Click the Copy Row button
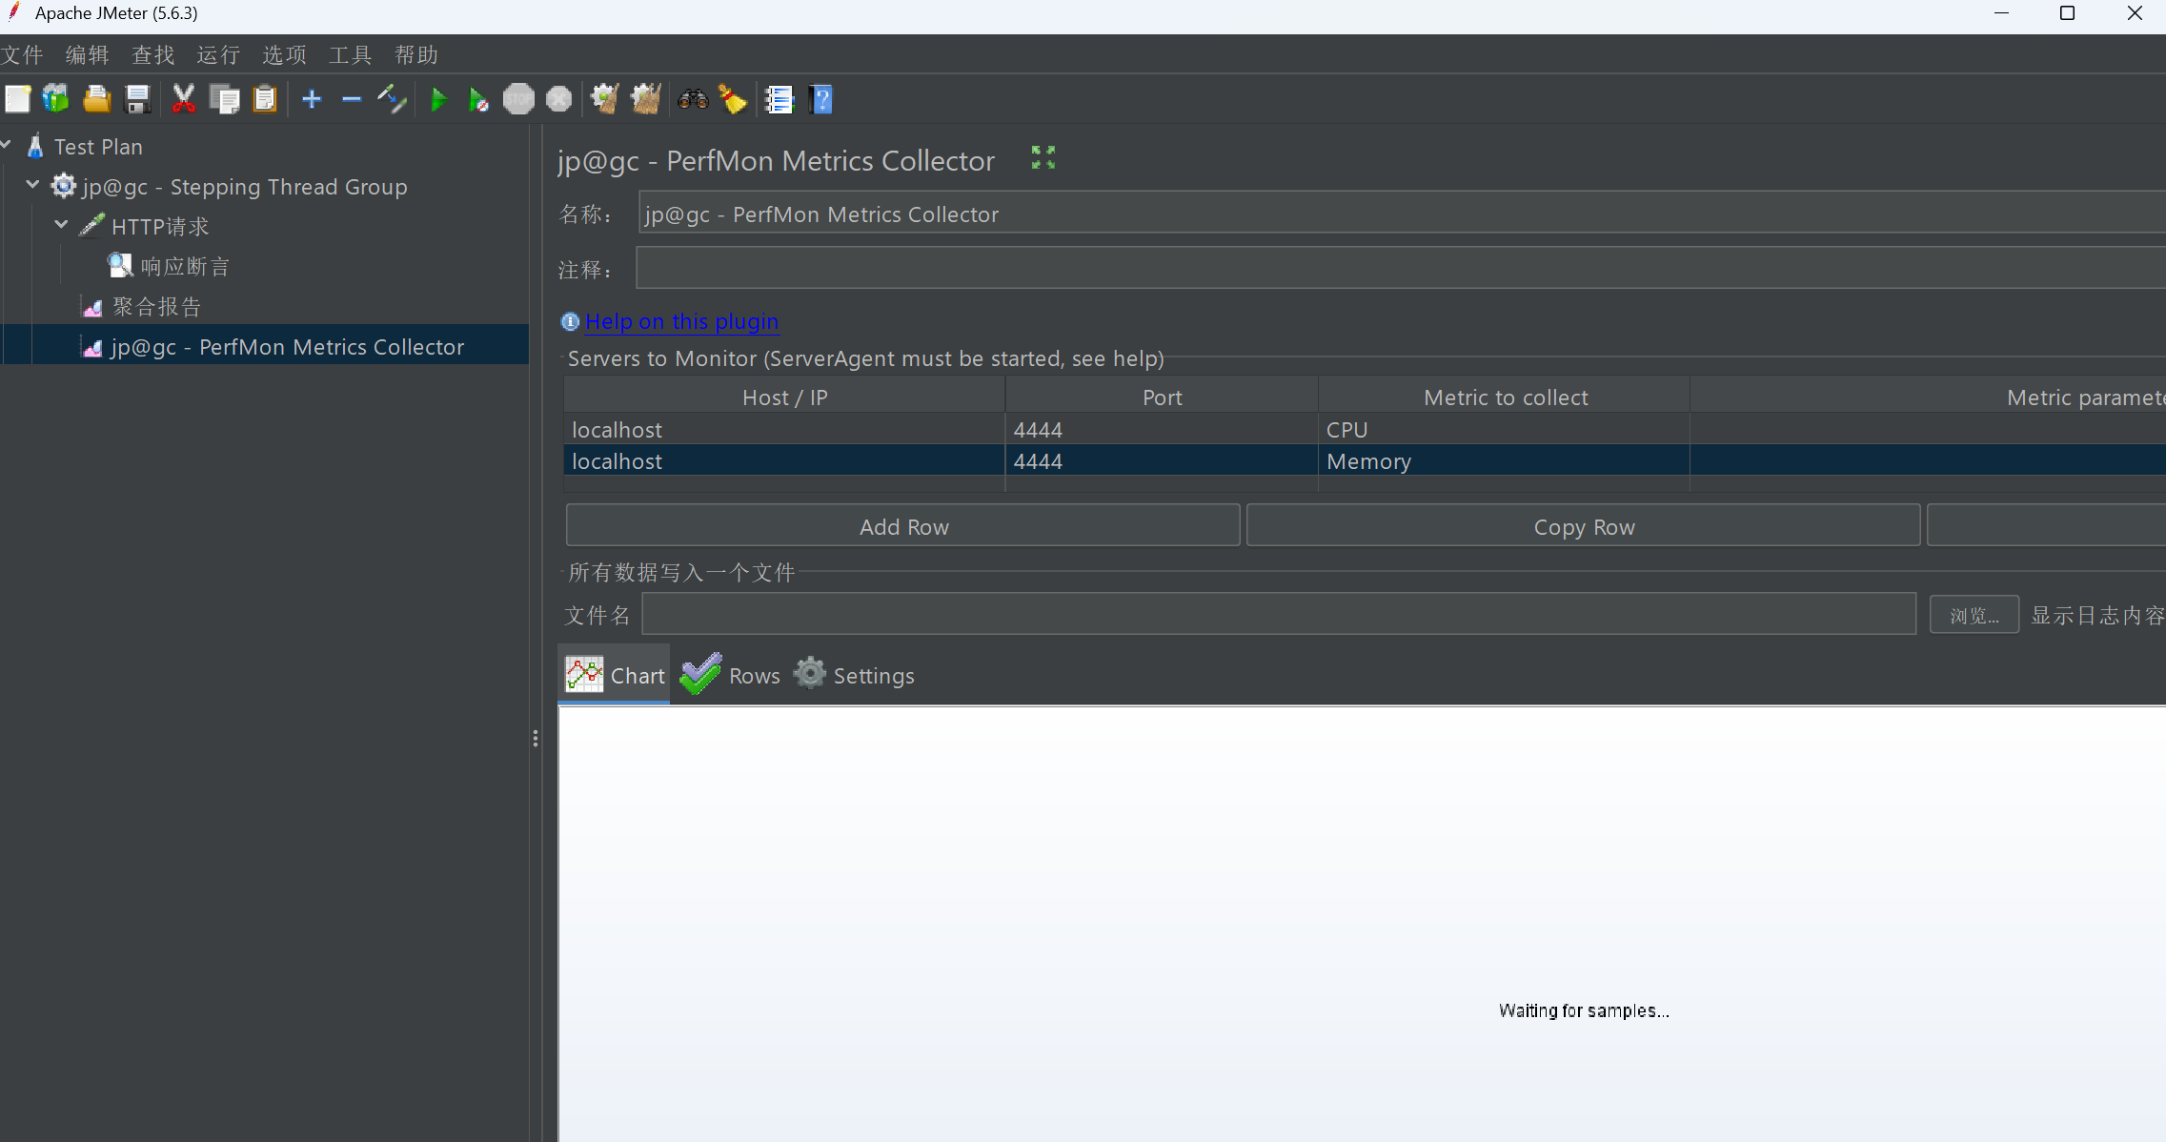The image size is (2166, 1142). [1584, 526]
